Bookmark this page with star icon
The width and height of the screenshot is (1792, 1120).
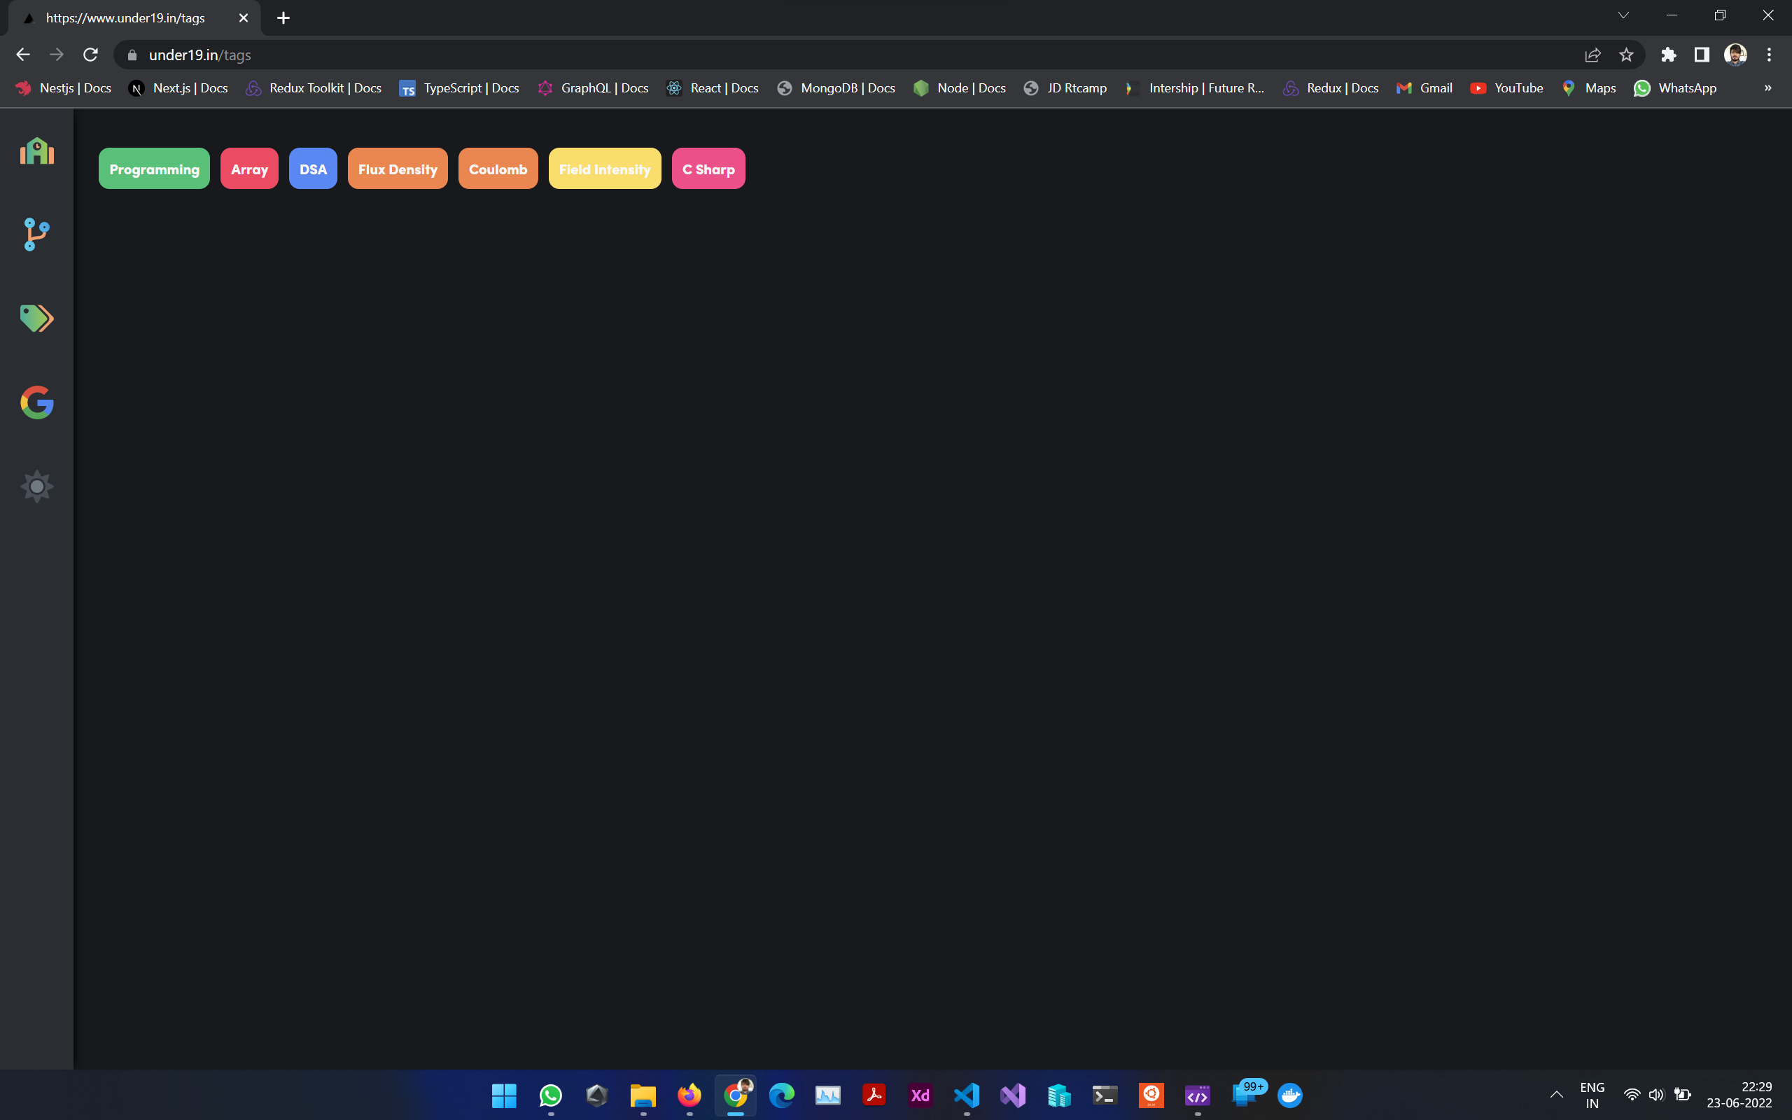click(x=1626, y=55)
